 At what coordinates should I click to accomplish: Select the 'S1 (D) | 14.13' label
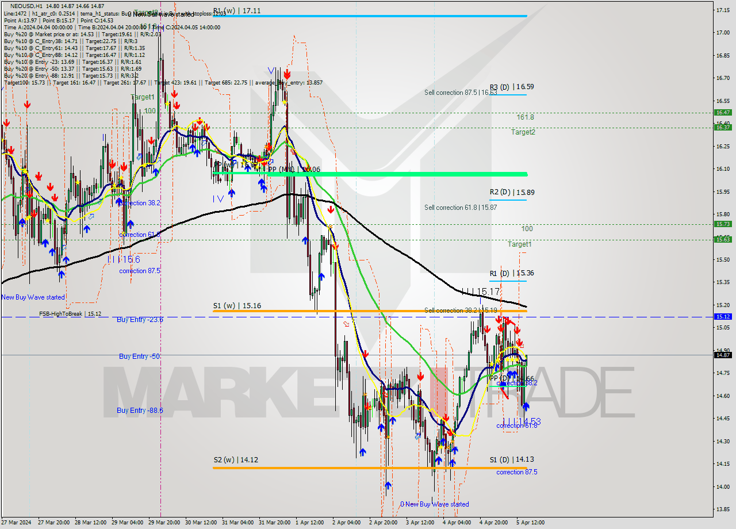[512, 459]
